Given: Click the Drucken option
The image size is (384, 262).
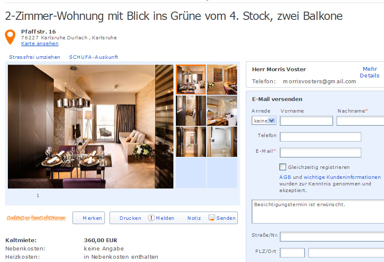Looking at the screenshot, I should coord(130,218).
